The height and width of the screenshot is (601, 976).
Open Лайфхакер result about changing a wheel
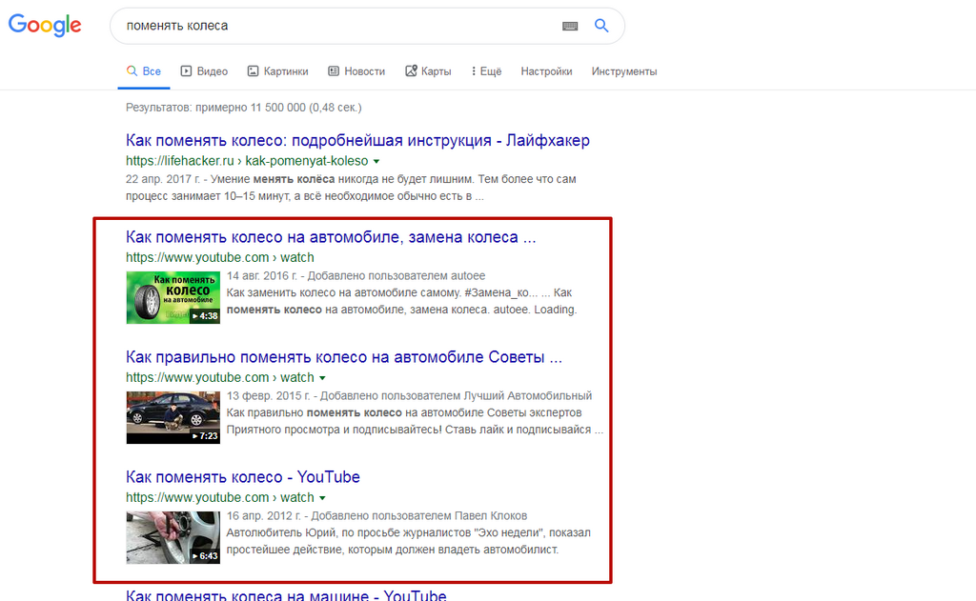(357, 141)
